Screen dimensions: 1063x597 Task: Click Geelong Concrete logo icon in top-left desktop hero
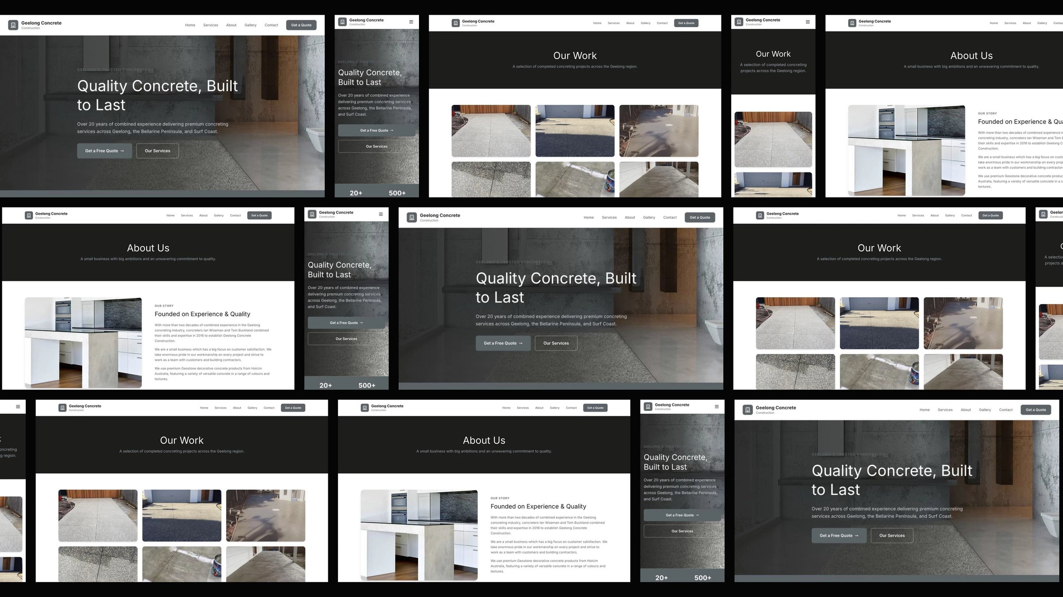pos(13,25)
